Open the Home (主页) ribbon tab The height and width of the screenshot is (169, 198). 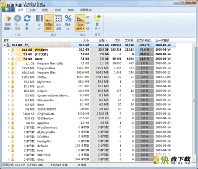click(x=21, y=10)
